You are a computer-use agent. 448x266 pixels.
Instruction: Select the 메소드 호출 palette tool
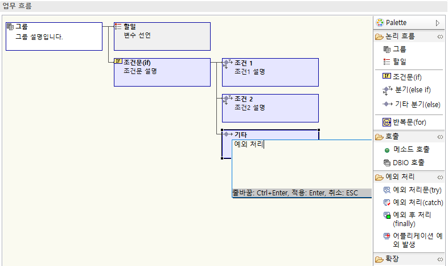click(x=411, y=149)
